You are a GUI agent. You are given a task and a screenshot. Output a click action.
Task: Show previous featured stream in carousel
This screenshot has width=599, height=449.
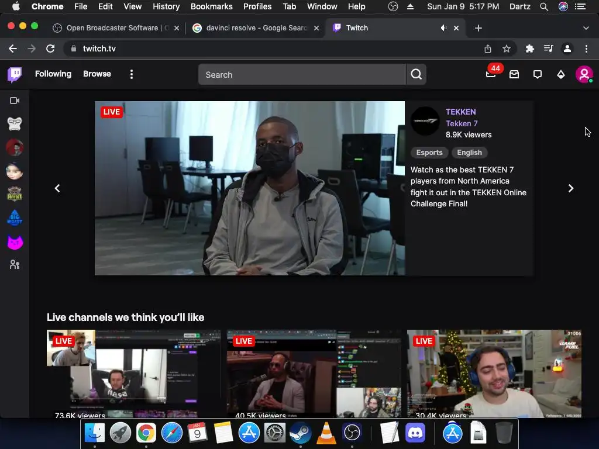tap(57, 188)
